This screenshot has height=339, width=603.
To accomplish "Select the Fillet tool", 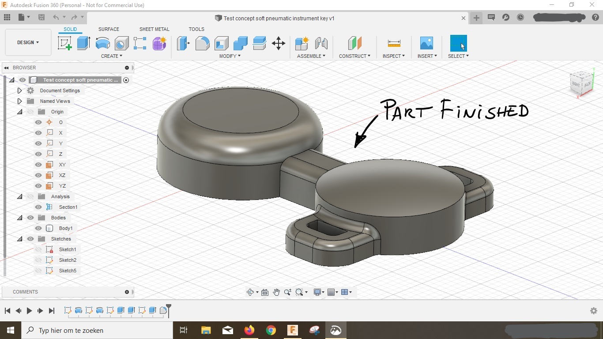I will (x=202, y=43).
